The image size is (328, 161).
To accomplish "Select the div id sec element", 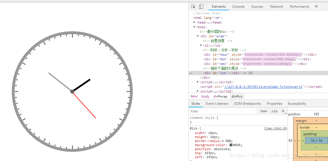I will [255, 64].
